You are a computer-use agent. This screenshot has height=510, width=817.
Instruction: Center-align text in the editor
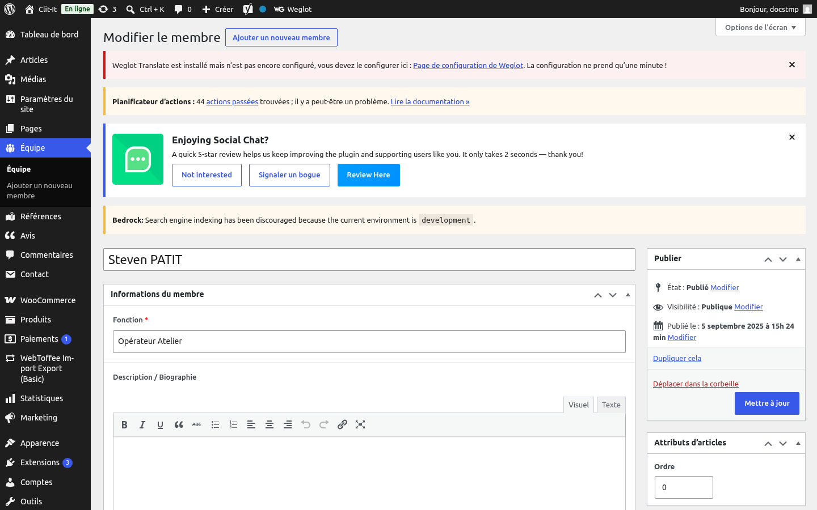pos(269,424)
